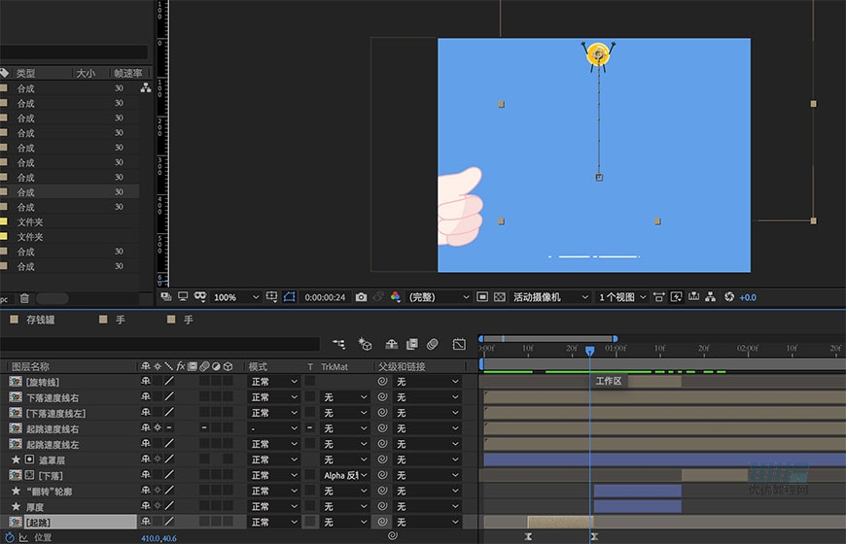Click the snapshot camera icon in viewer
Screen dimensions: 846x544
(361, 297)
